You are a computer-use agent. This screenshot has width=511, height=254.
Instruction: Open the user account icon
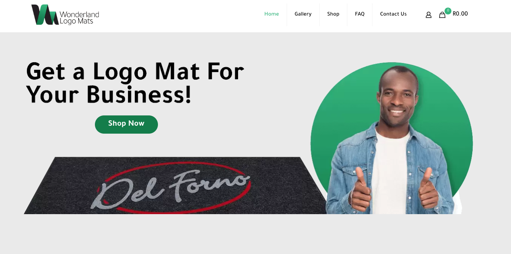[x=429, y=15]
